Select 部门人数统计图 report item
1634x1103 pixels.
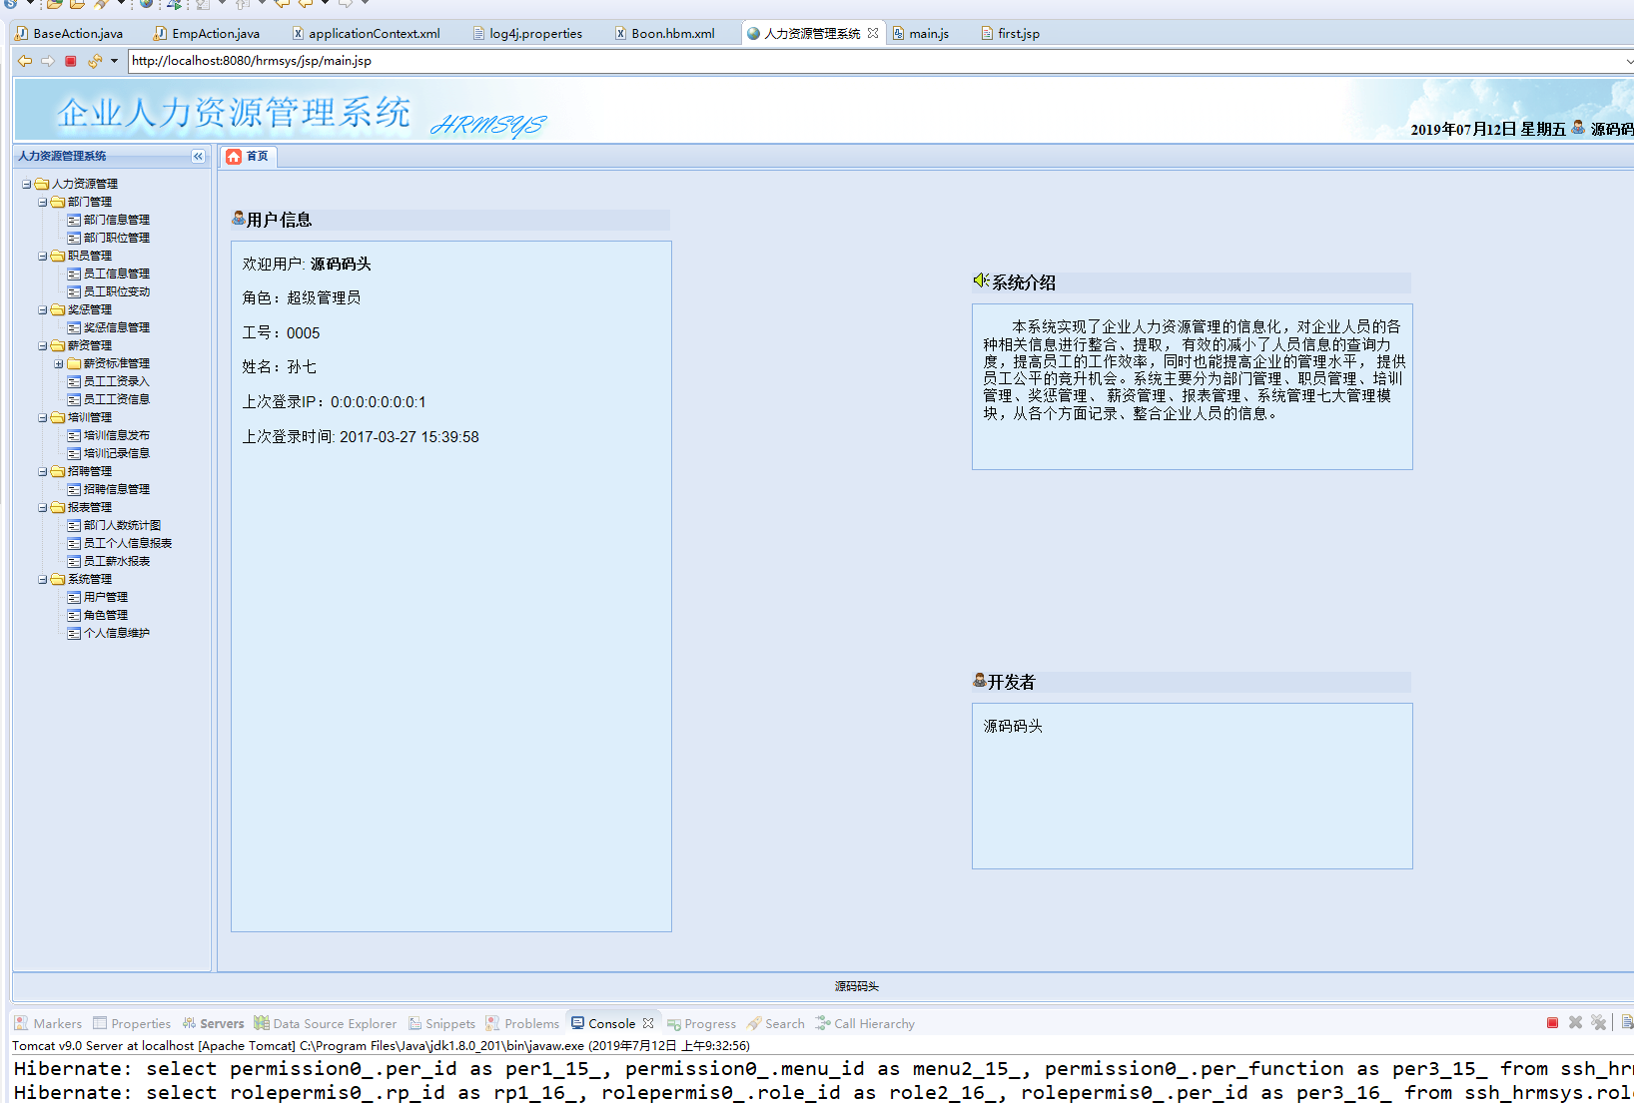tap(121, 525)
